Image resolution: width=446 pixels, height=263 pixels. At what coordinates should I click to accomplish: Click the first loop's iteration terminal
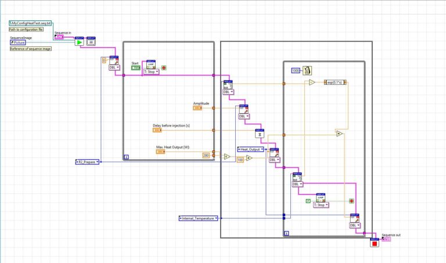tap(126, 157)
